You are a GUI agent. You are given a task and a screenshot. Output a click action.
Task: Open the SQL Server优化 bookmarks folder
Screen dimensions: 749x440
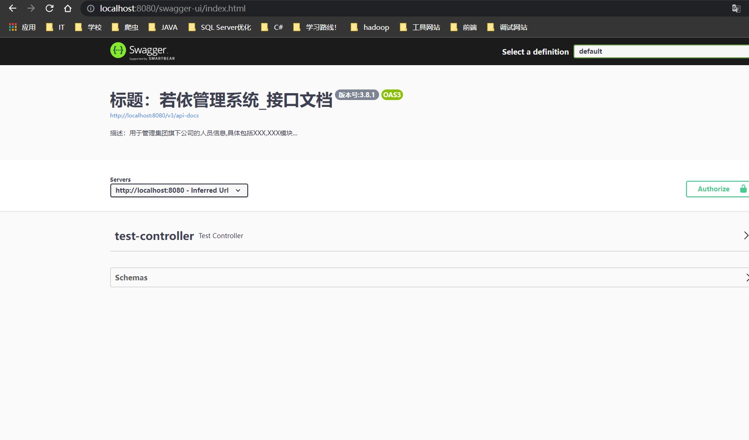[225, 27]
